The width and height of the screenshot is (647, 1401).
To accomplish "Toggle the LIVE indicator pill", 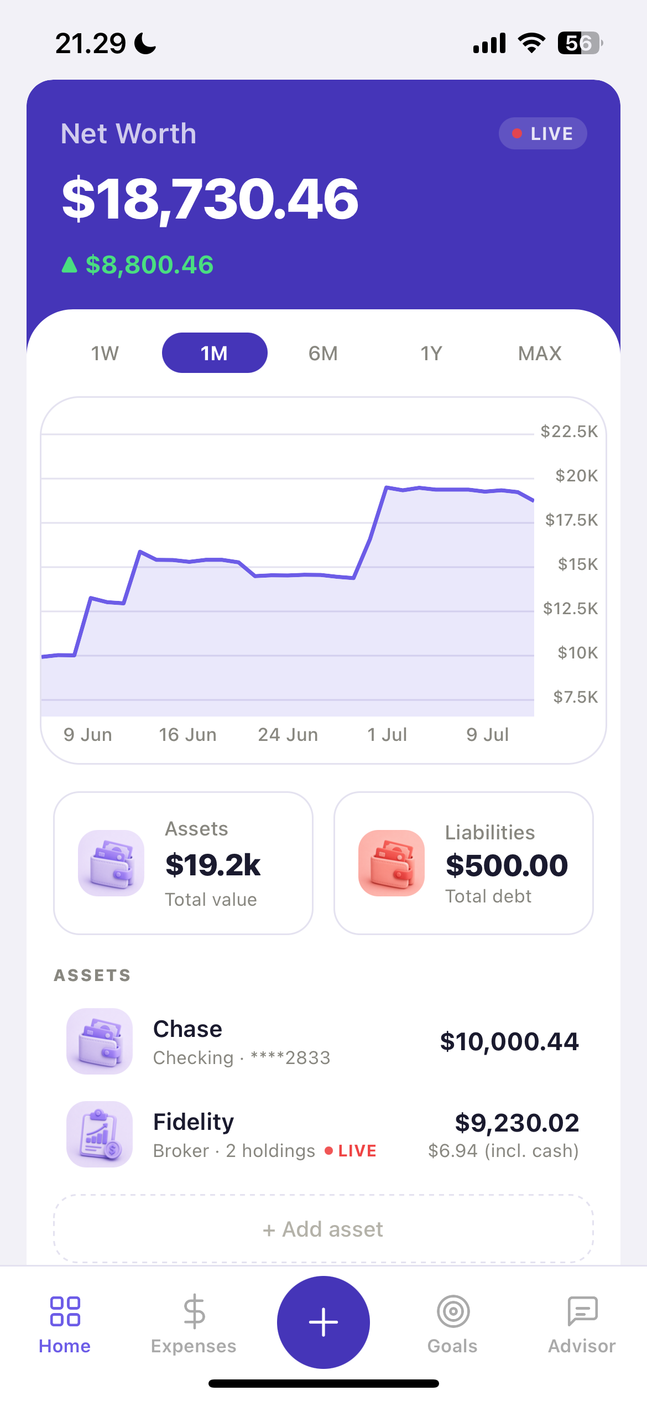I will point(542,133).
